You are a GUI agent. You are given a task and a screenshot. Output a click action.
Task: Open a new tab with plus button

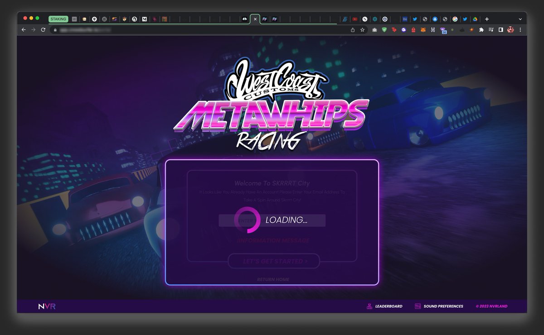pos(487,19)
